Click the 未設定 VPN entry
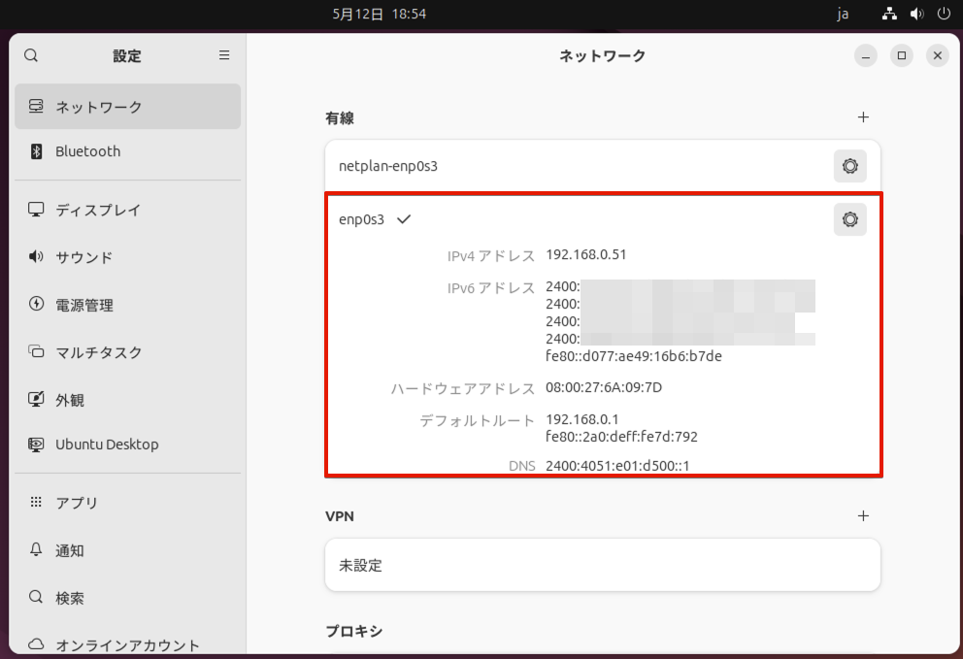The image size is (963, 659). [x=602, y=564]
